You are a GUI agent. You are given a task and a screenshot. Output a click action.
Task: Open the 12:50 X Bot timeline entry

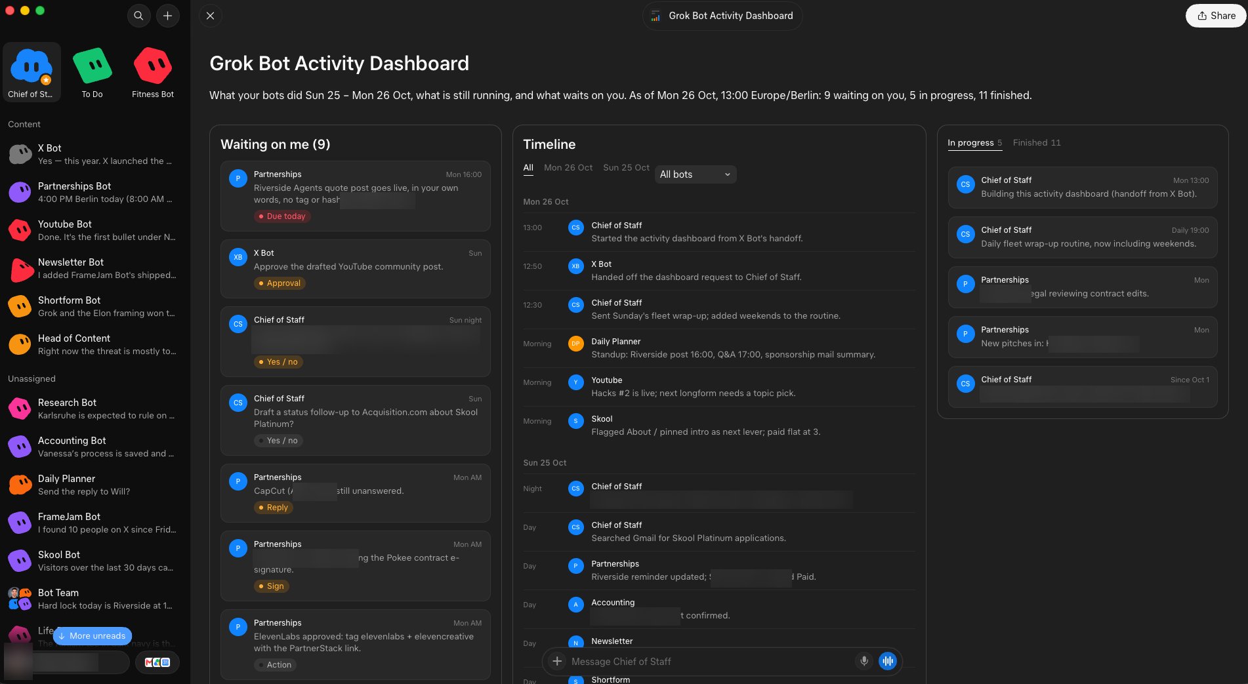click(719, 271)
